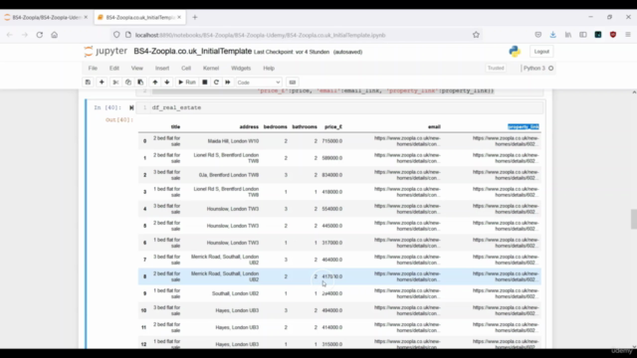Click the localhost address bar

point(297,35)
